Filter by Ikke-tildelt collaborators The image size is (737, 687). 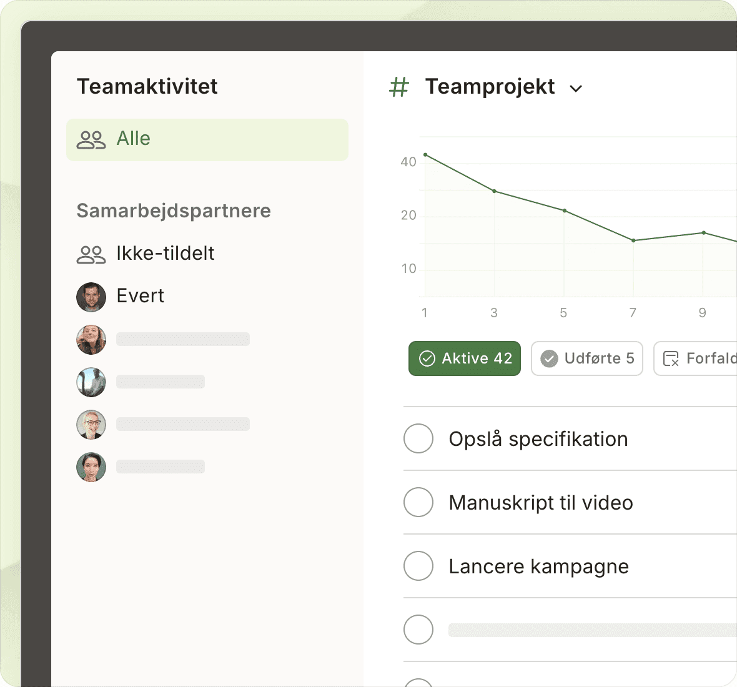pos(165,254)
